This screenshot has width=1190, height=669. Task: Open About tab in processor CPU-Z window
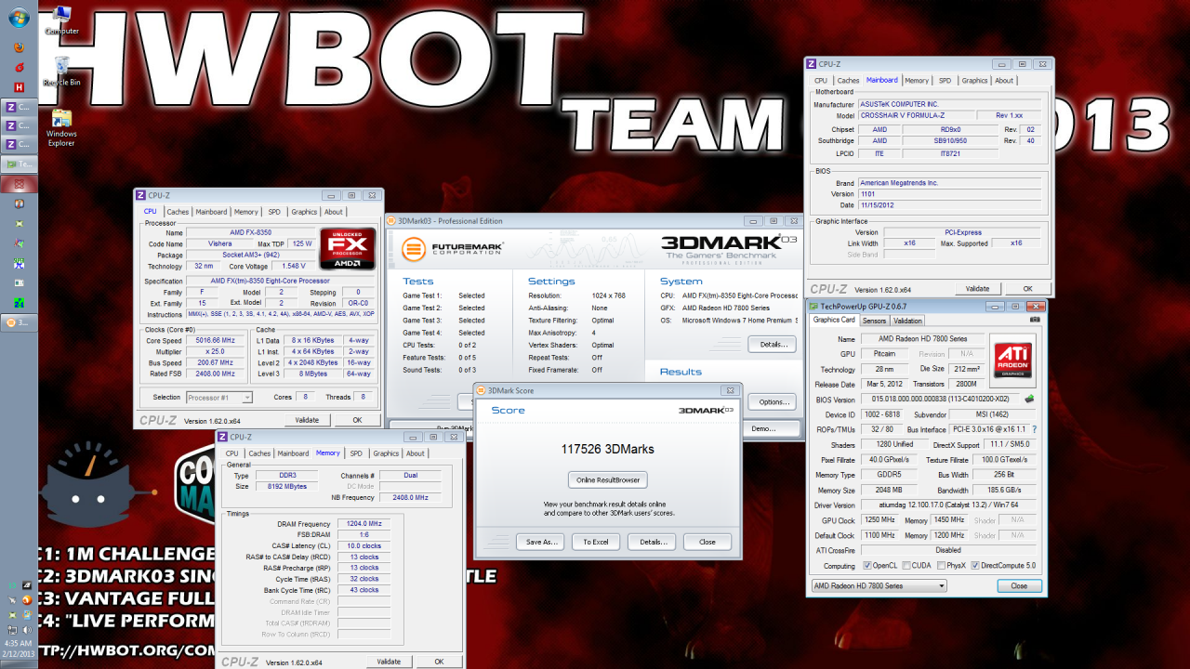coord(333,212)
